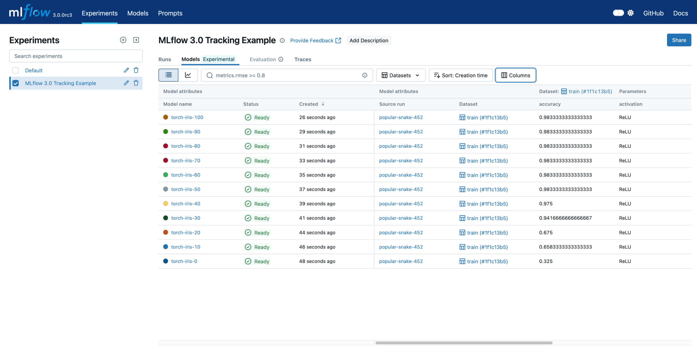
Task: Switch to list view of models
Action: (168, 75)
